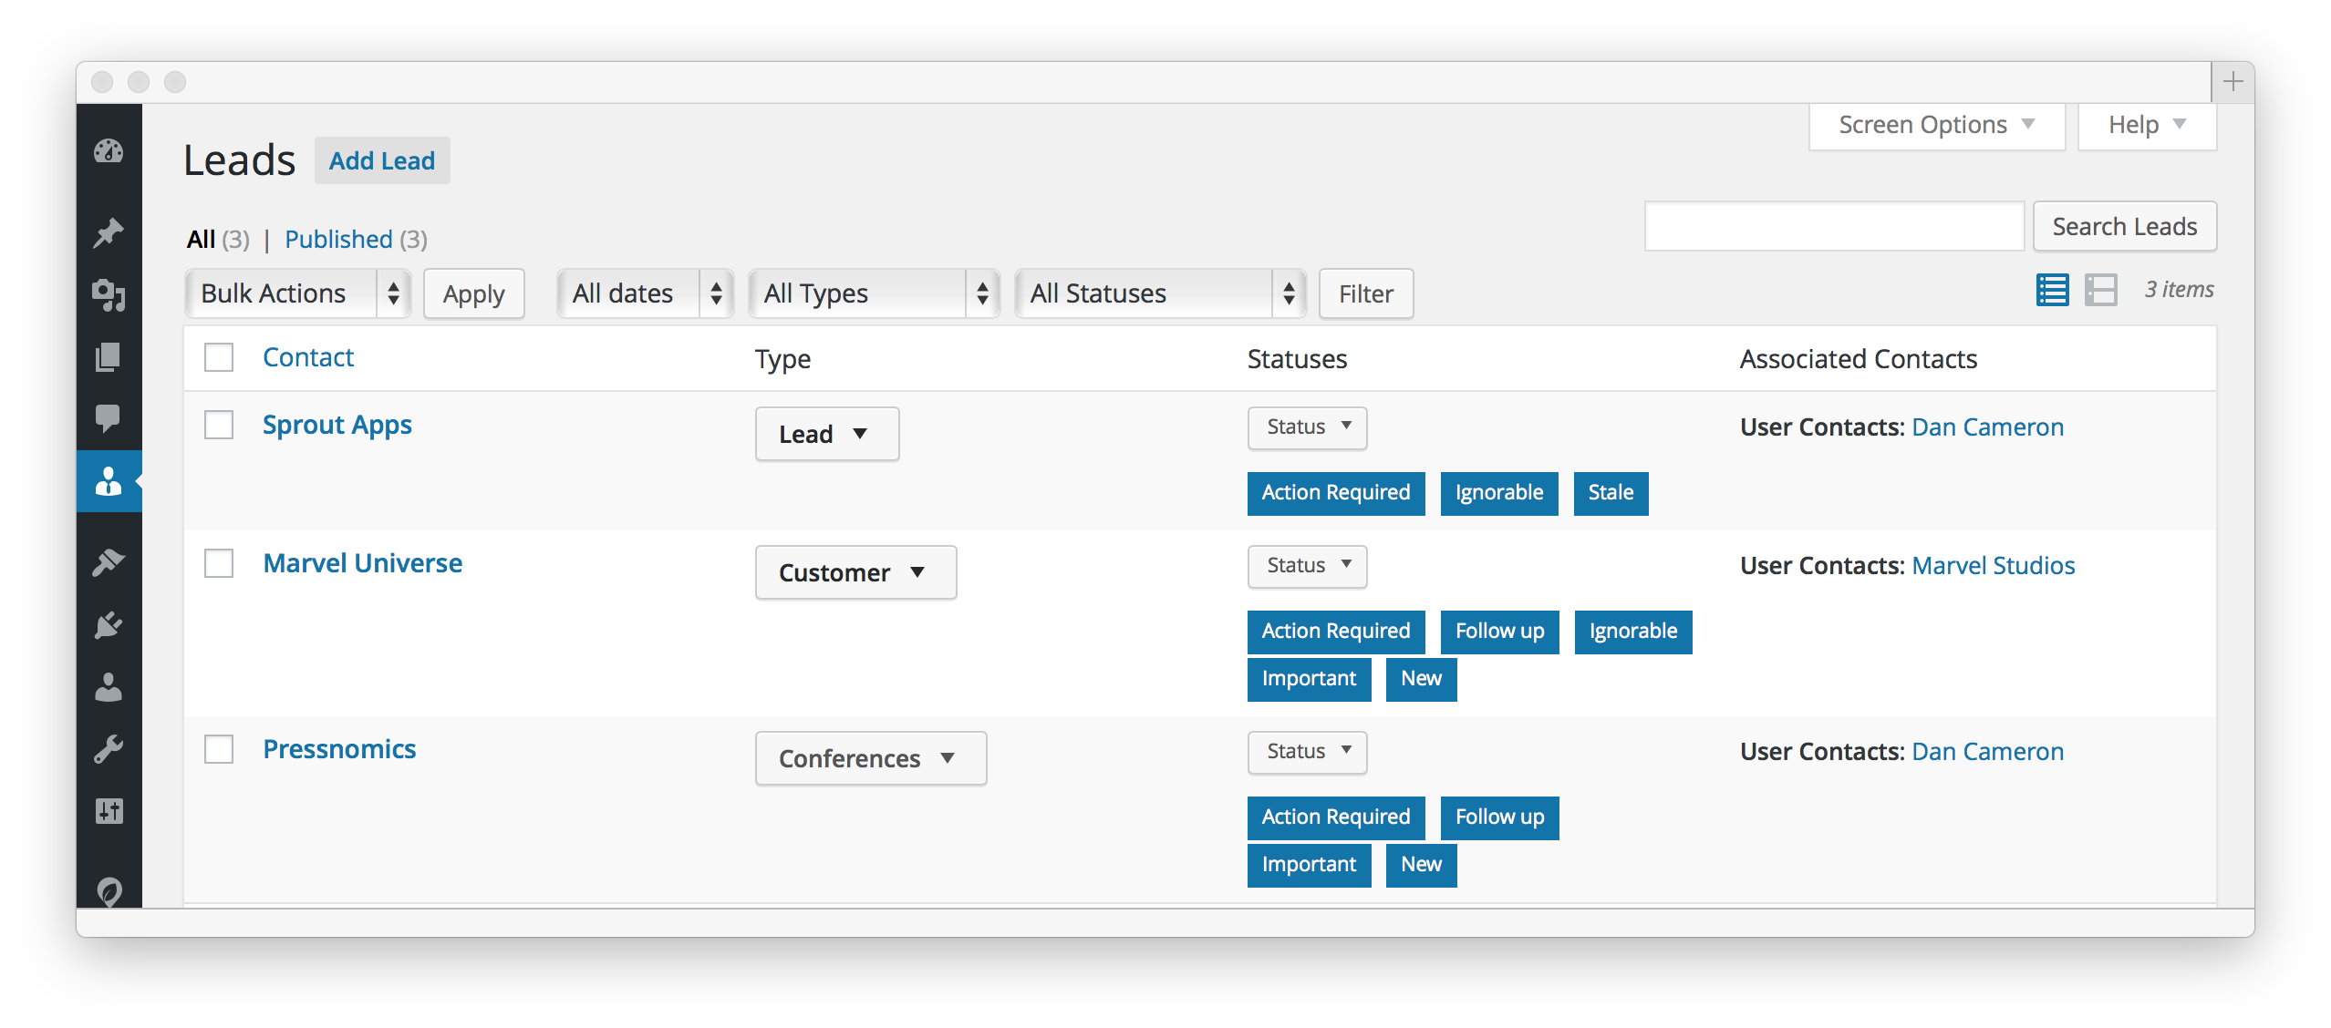Open Posts via the pushpin icon
2331x1028 pixels.
pyautogui.click(x=109, y=233)
